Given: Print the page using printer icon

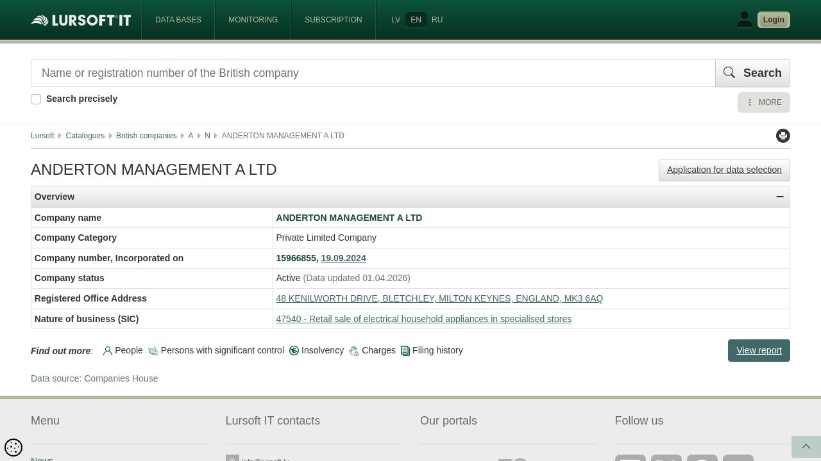Looking at the screenshot, I should (x=783, y=136).
